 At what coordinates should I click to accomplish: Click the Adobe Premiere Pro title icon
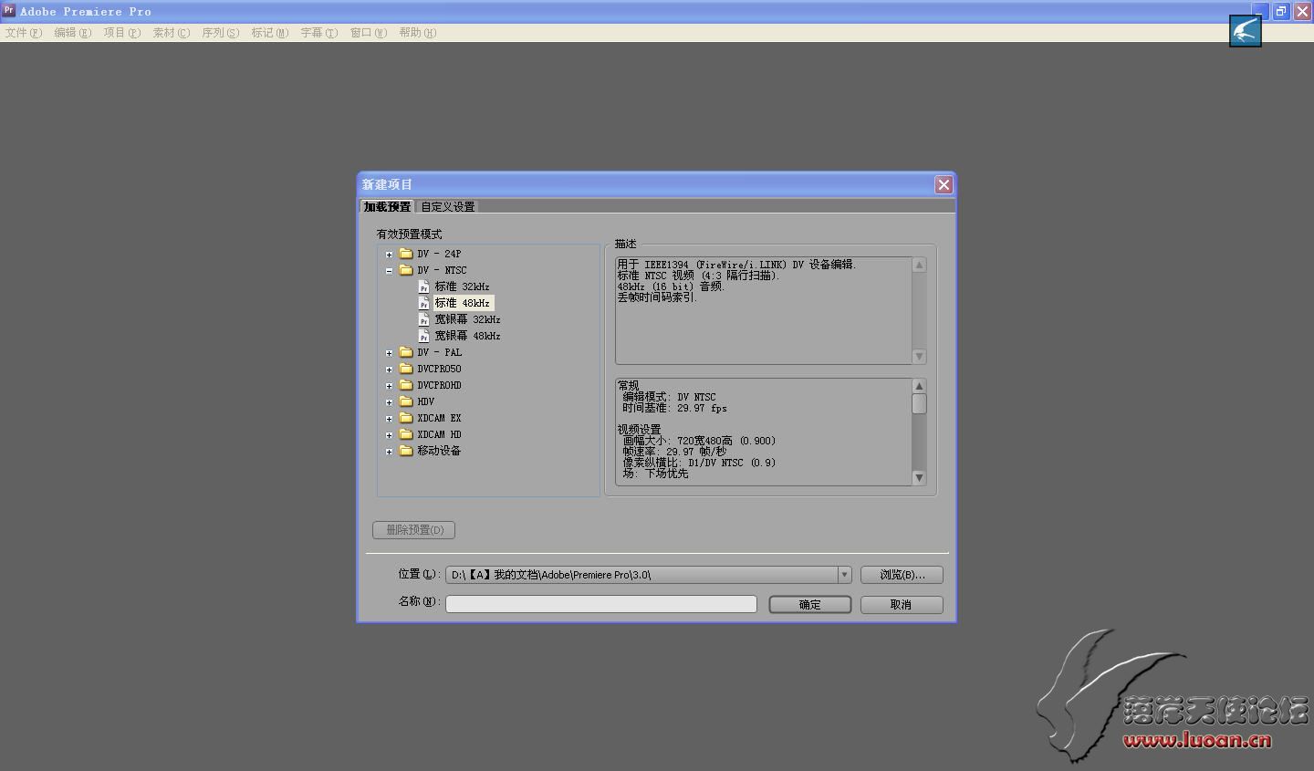pyautogui.click(x=9, y=11)
